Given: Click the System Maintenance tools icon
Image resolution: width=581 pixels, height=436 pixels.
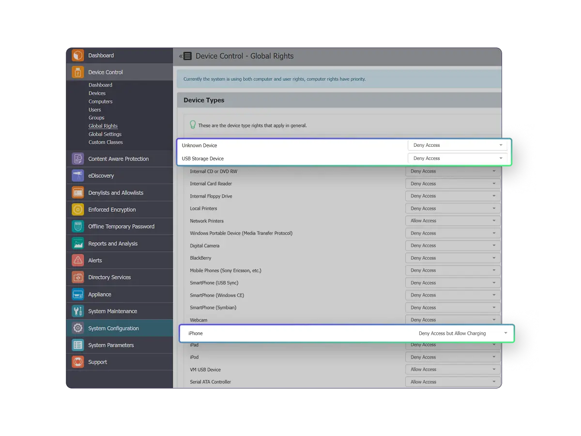Looking at the screenshot, I should click(x=77, y=311).
